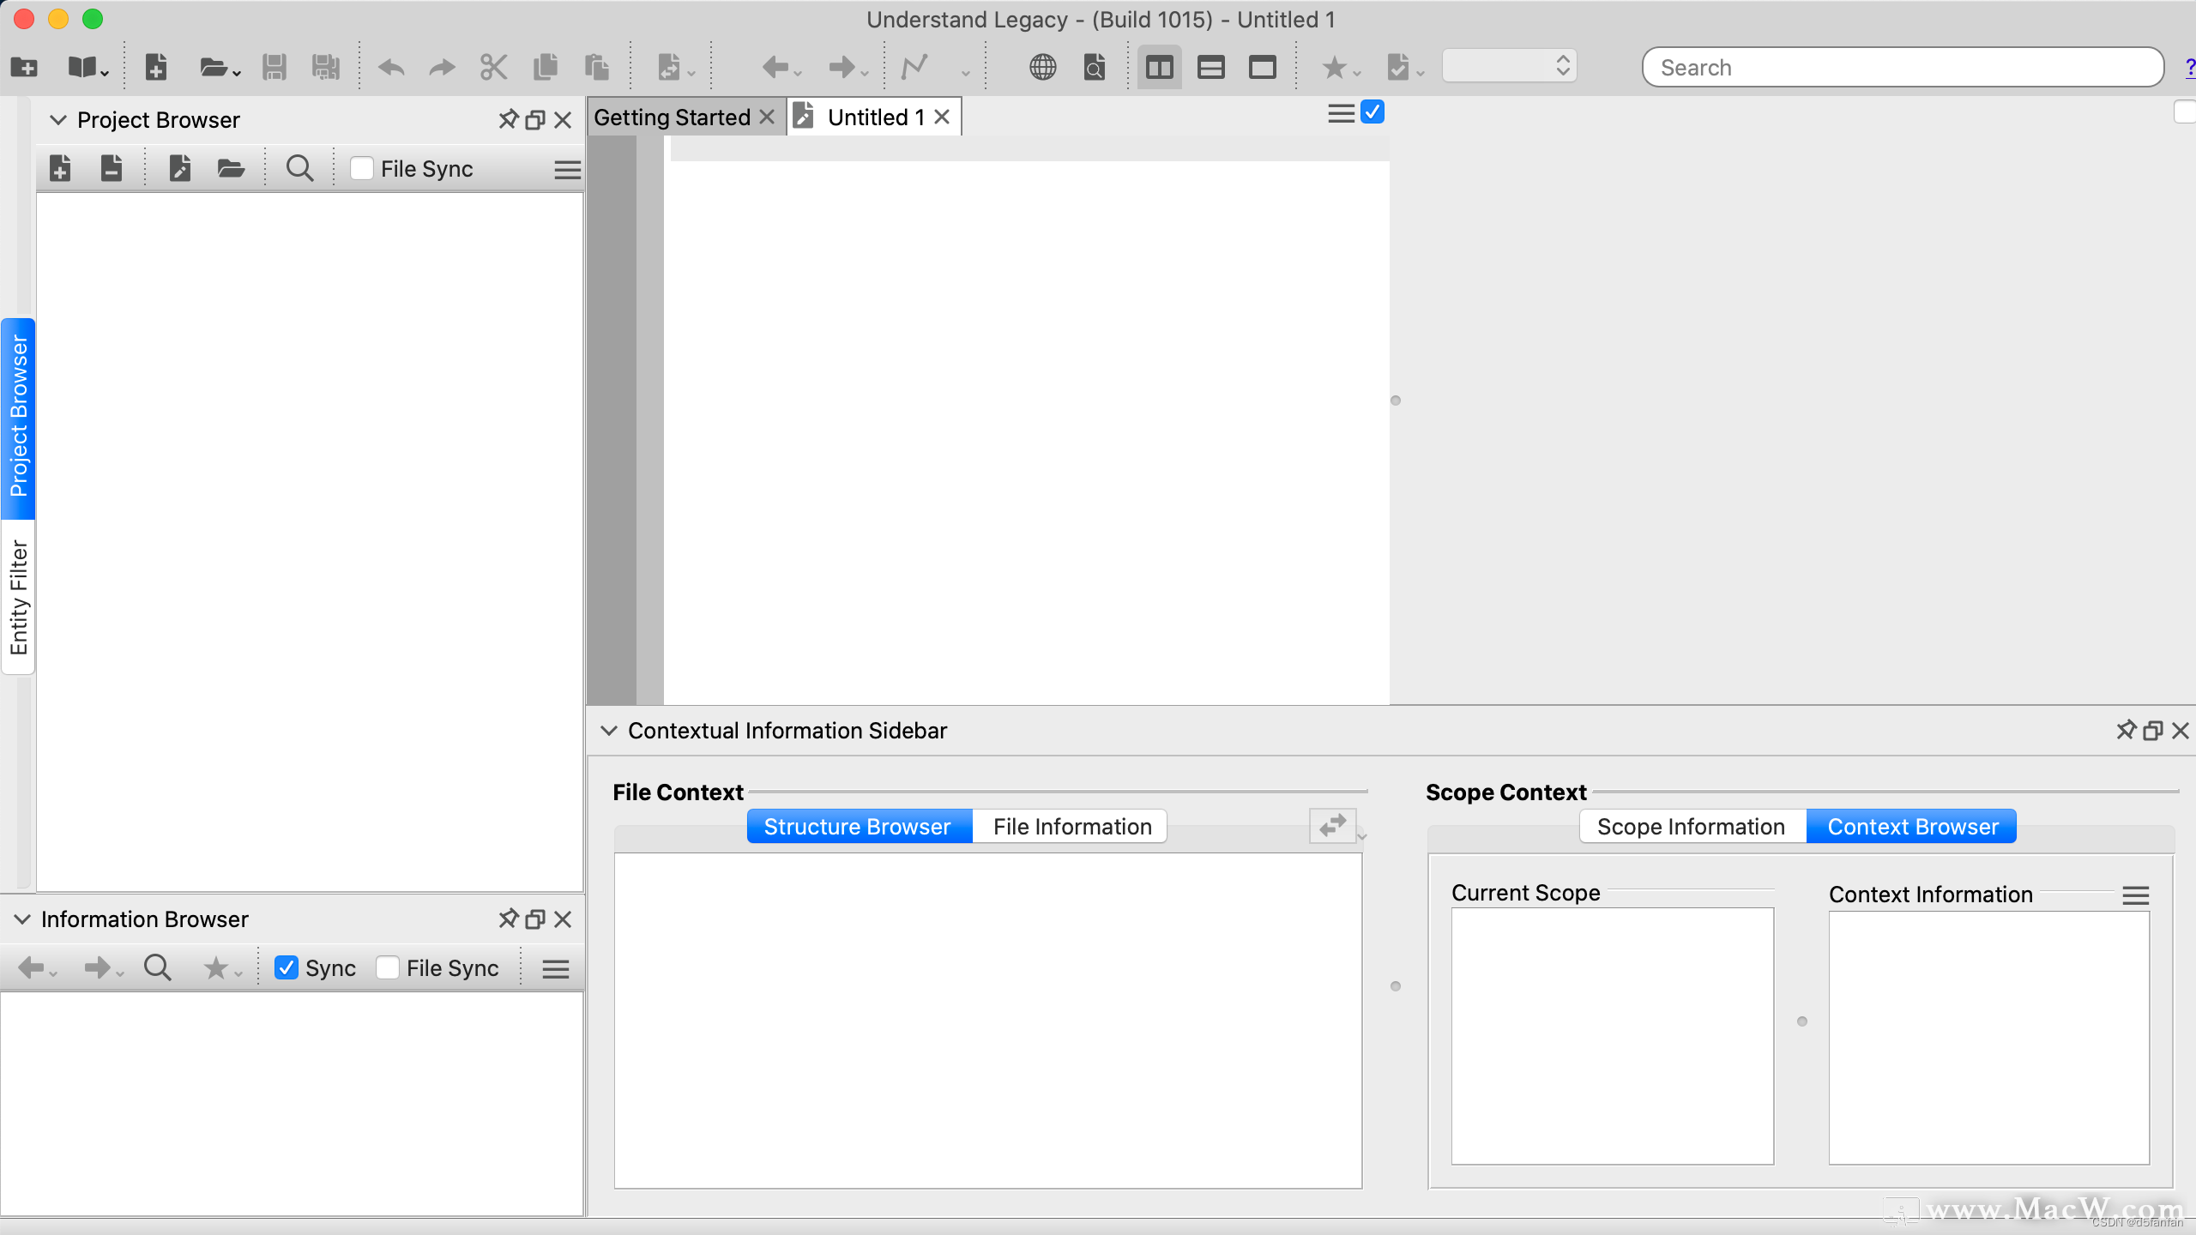The height and width of the screenshot is (1235, 2196).
Task: Click the magnifier search icon in Project Browser
Action: 299,168
